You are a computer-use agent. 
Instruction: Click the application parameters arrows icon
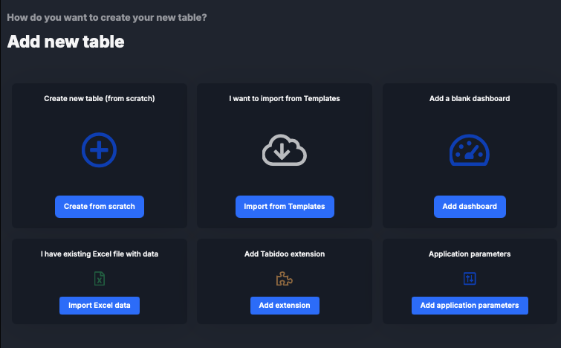tap(470, 279)
